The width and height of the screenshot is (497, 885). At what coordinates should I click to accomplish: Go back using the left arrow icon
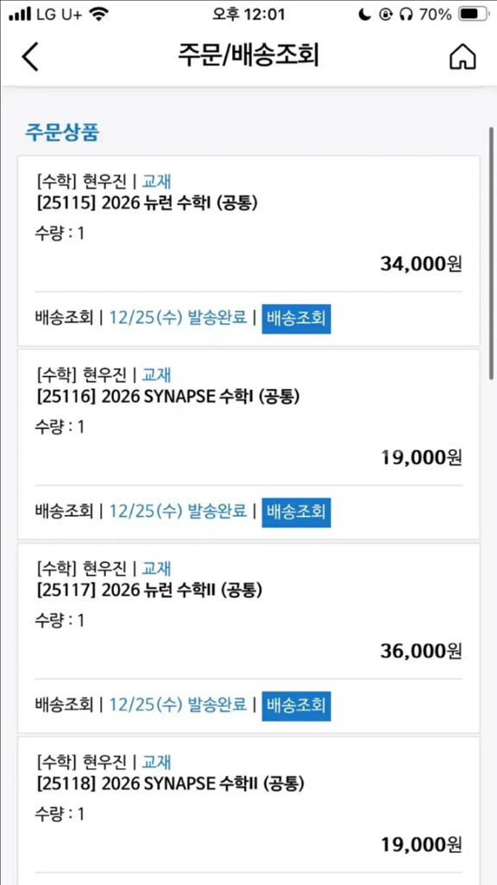pyautogui.click(x=30, y=55)
